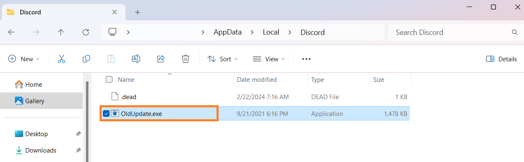This screenshot has height=162, width=524.
Task: Open the New dropdown menu
Action: pyautogui.click(x=24, y=59)
